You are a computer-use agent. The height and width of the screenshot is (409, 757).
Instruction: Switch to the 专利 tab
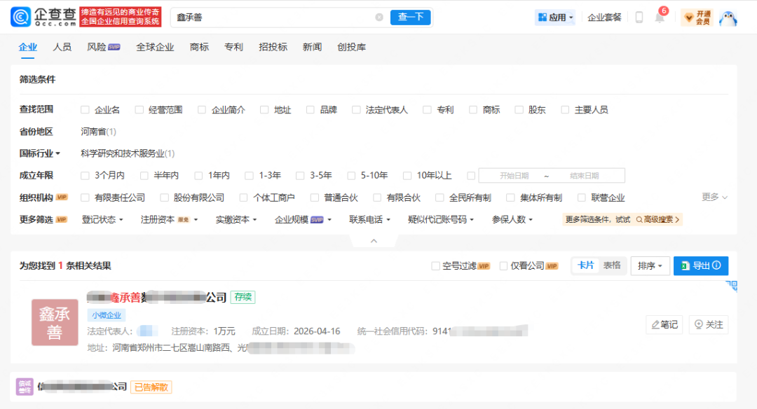[x=233, y=47]
